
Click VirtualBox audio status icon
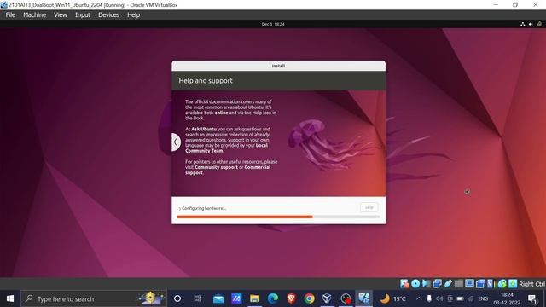click(427, 284)
